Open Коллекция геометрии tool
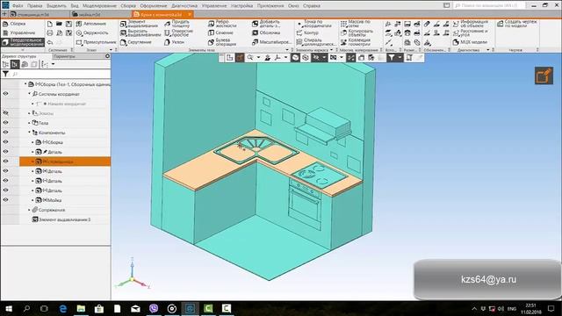The width and height of the screenshot is (562, 316). [357, 42]
